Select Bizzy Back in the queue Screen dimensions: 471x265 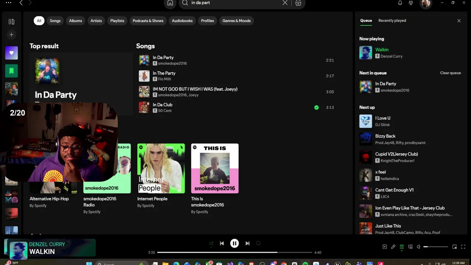point(410,139)
